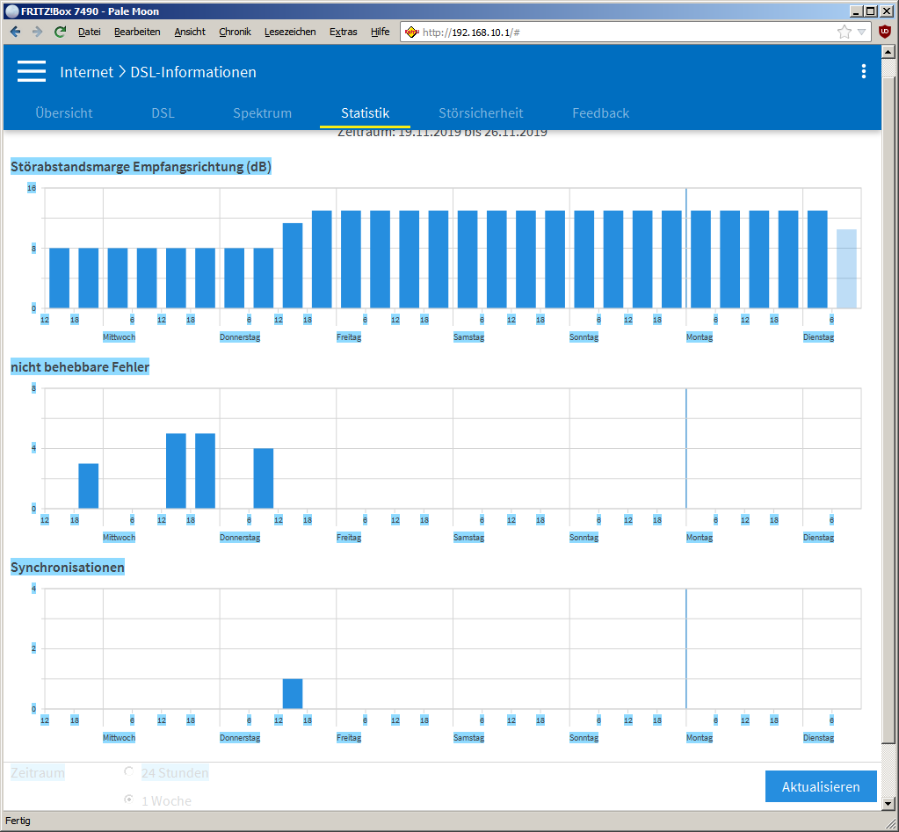Click the browser forward arrow
This screenshot has width=899, height=832.
point(37,33)
